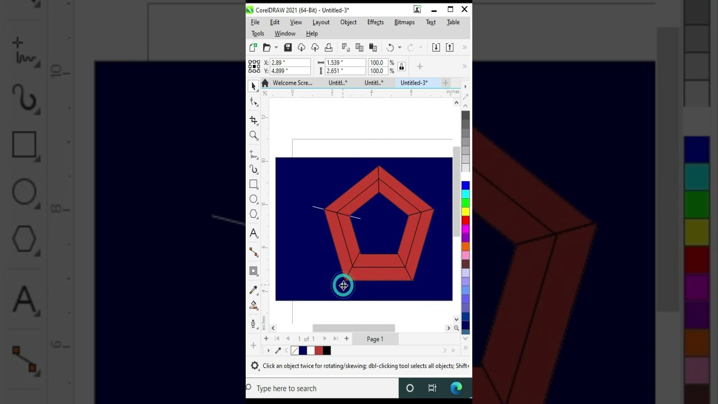Click the toolbox quick customize plus

(252, 346)
